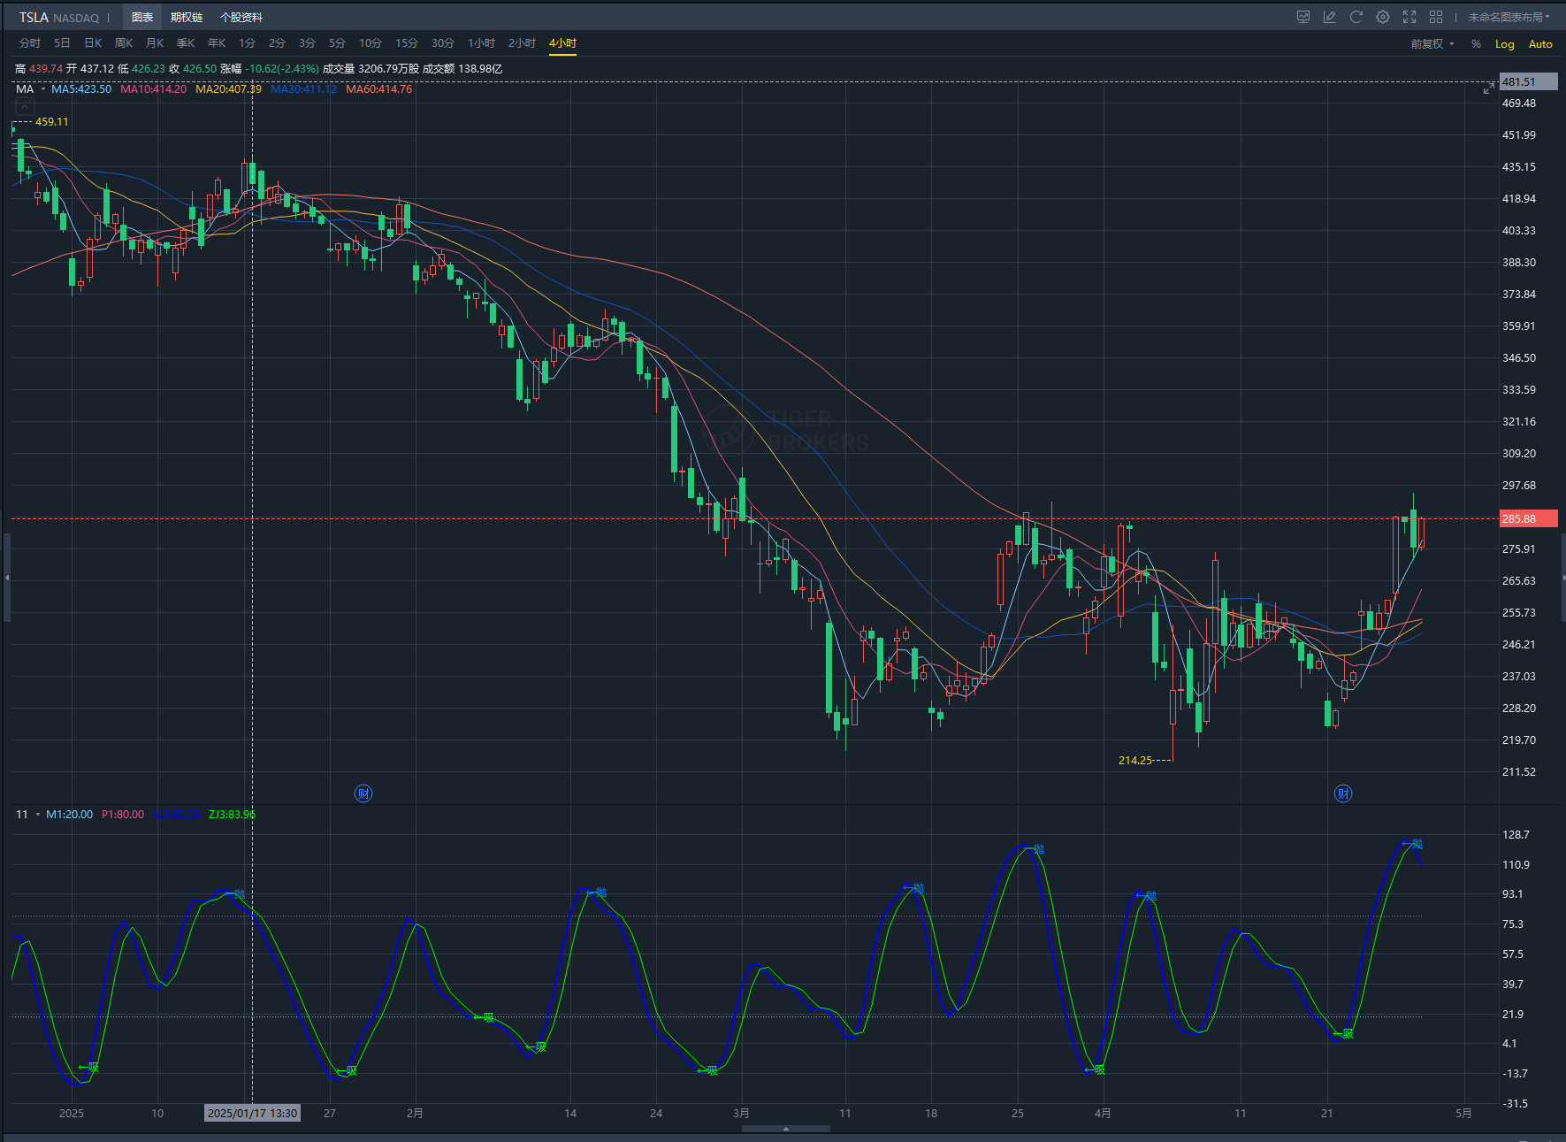This screenshot has width=1566, height=1142.
Task: Click the earnings marker near April 21
Action: point(1343,793)
